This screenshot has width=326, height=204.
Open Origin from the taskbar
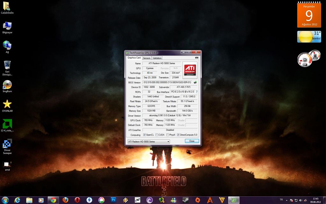pyautogui.click(x=197, y=200)
